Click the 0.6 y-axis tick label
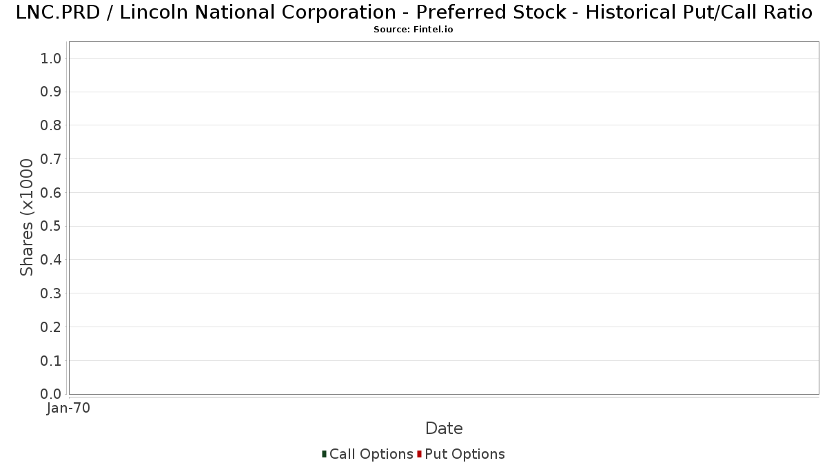827x465 pixels. (x=52, y=193)
